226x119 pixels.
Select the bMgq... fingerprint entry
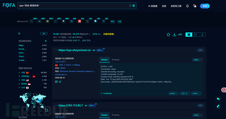coord(22,45)
